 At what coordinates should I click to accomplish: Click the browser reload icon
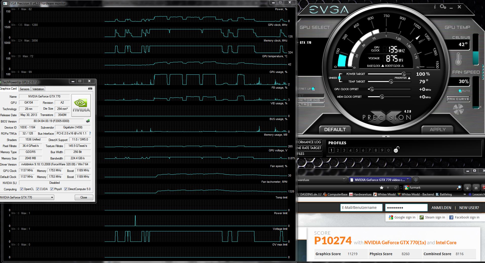click(396, 188)
